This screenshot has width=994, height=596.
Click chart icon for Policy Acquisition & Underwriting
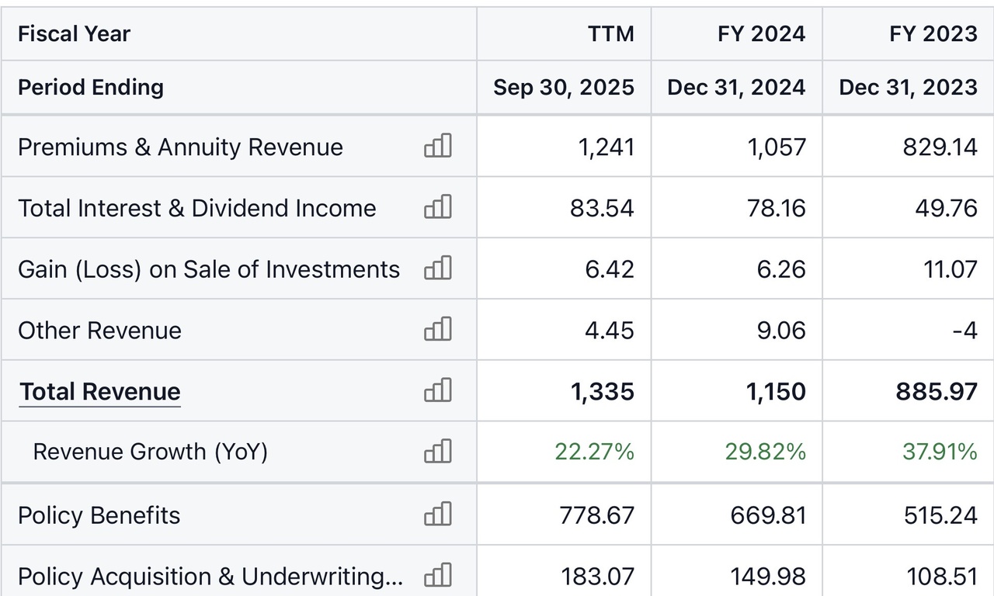pyautogui.click(x=438, y=576)
